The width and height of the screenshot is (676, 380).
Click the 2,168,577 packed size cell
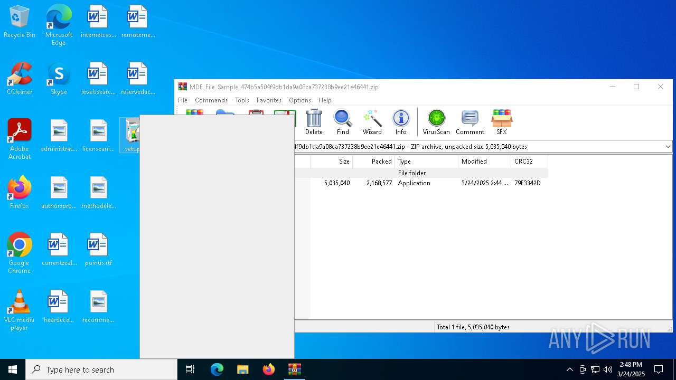tap(379, 183)
